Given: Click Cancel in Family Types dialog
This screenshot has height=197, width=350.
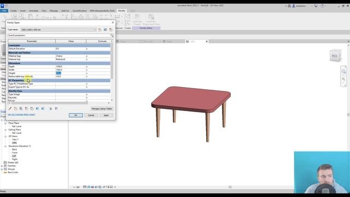Looking at the screenshot, I should (x=91, y=115).
